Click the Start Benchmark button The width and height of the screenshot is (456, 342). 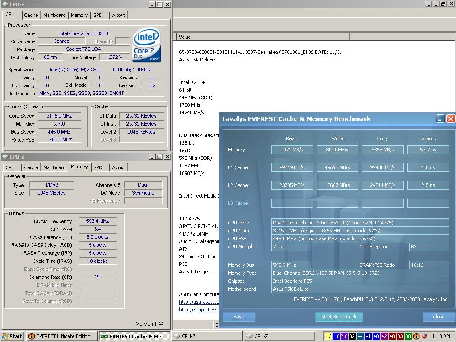coord(339,317)
